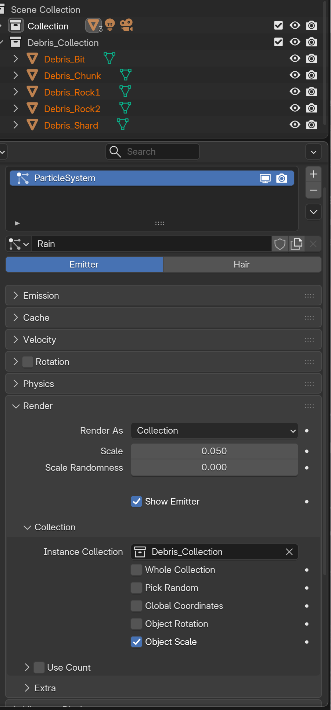
Task: Click the green mesh data icon of Debris_Shard
Action: 123,124
